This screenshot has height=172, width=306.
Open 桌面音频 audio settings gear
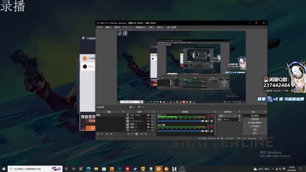[212, 131]
